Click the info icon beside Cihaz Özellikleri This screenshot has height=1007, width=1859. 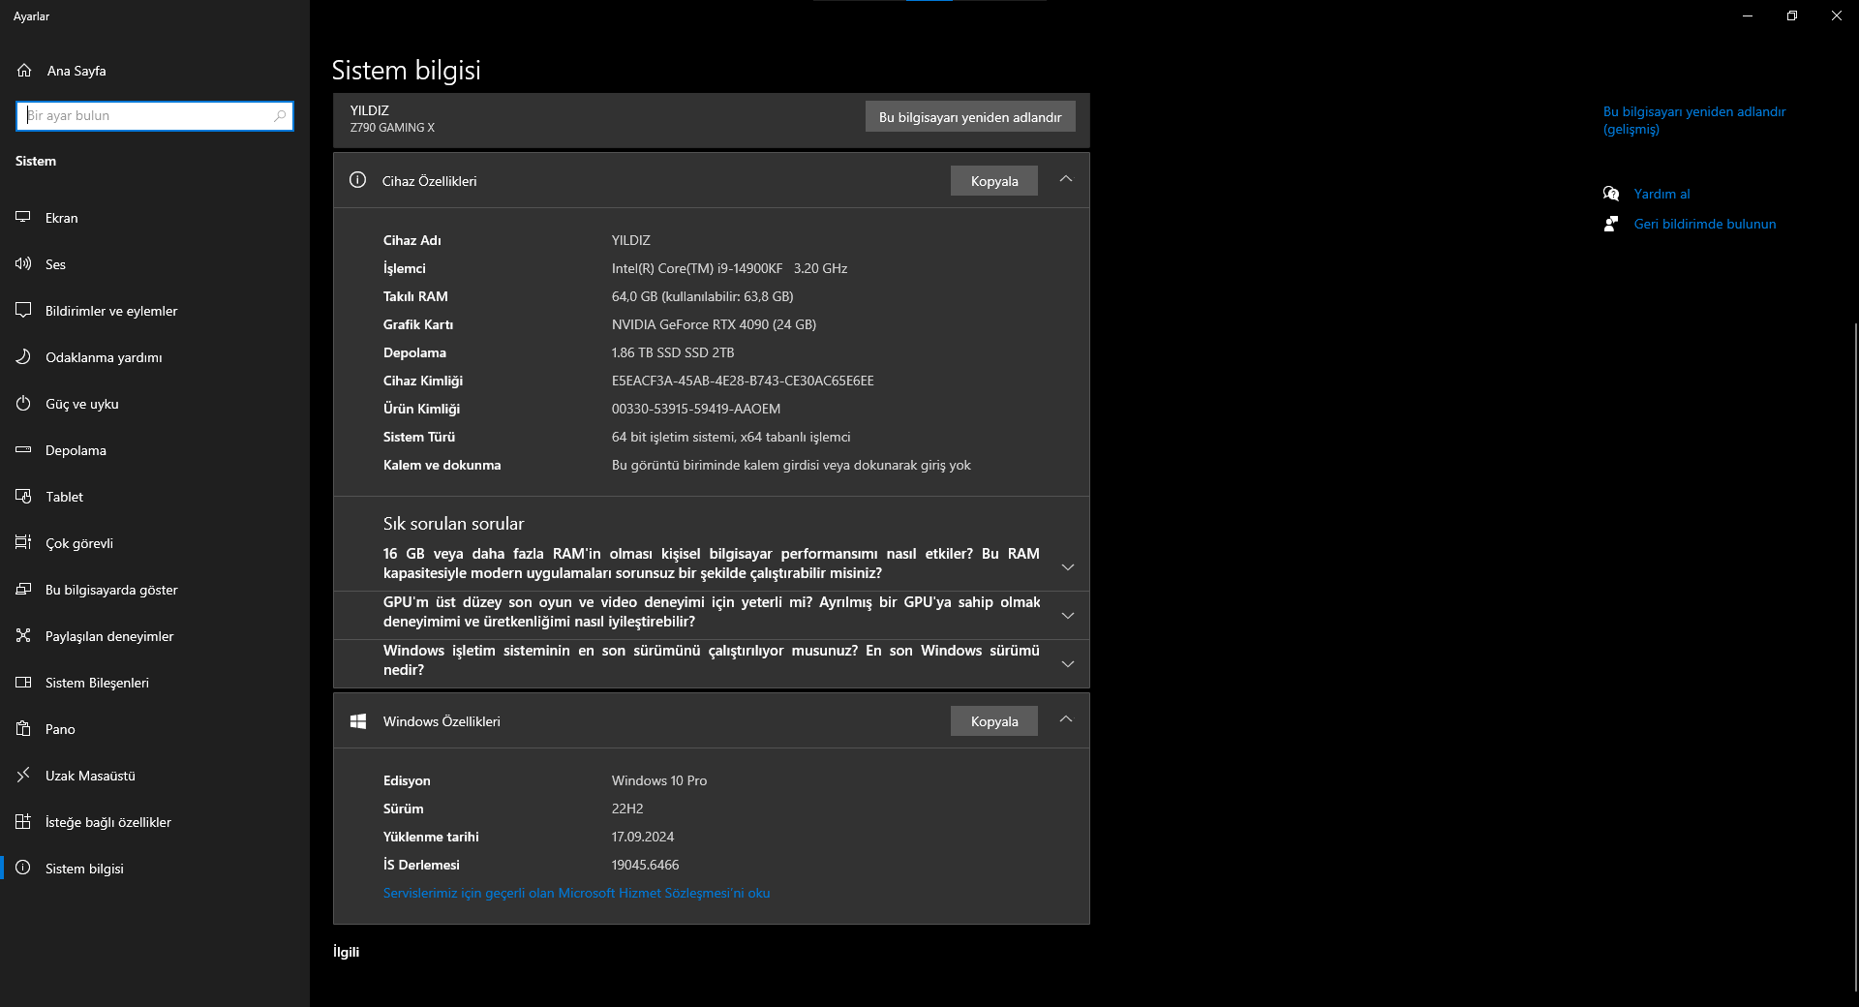pyautogui.click(x=357, y=180)
